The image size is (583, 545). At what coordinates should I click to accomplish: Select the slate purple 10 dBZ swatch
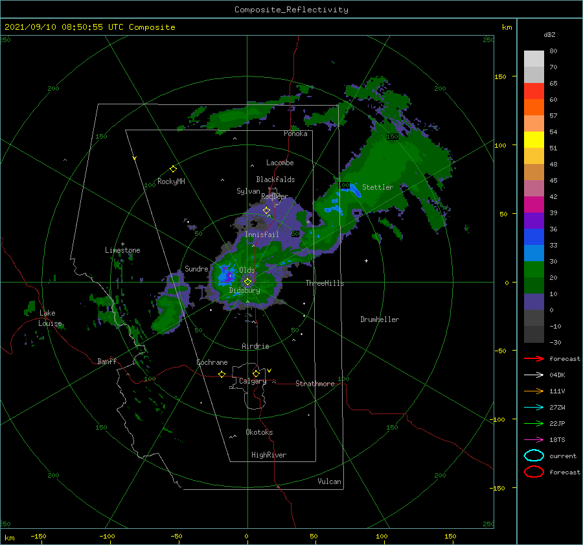534,301
